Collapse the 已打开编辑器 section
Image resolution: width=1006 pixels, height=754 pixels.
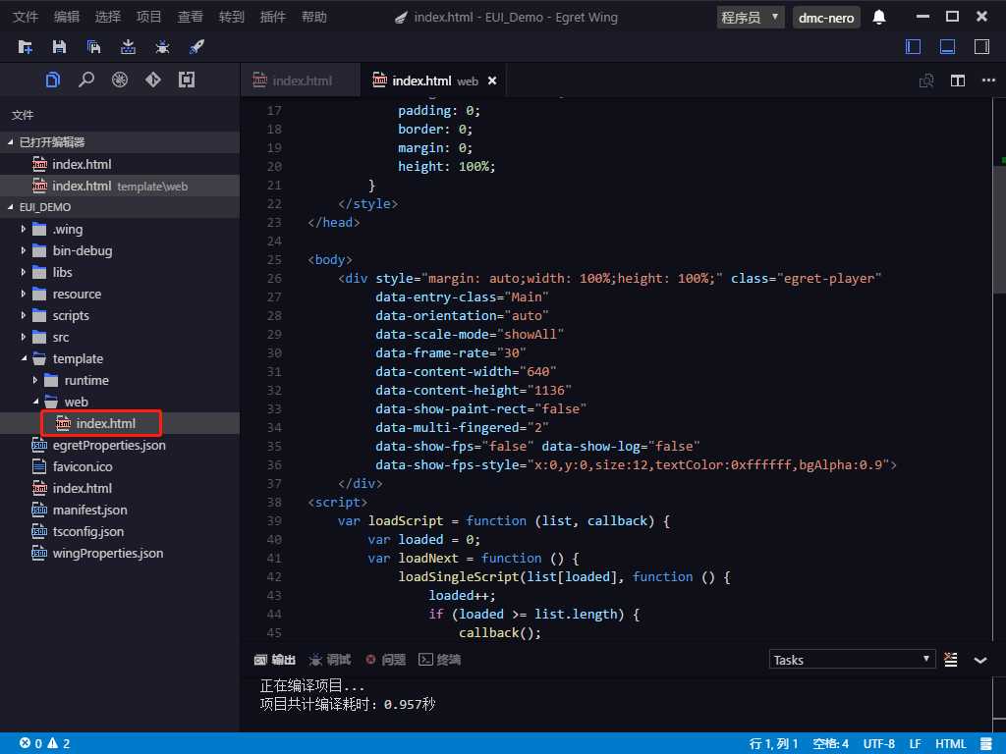click(x=120, y=142)
